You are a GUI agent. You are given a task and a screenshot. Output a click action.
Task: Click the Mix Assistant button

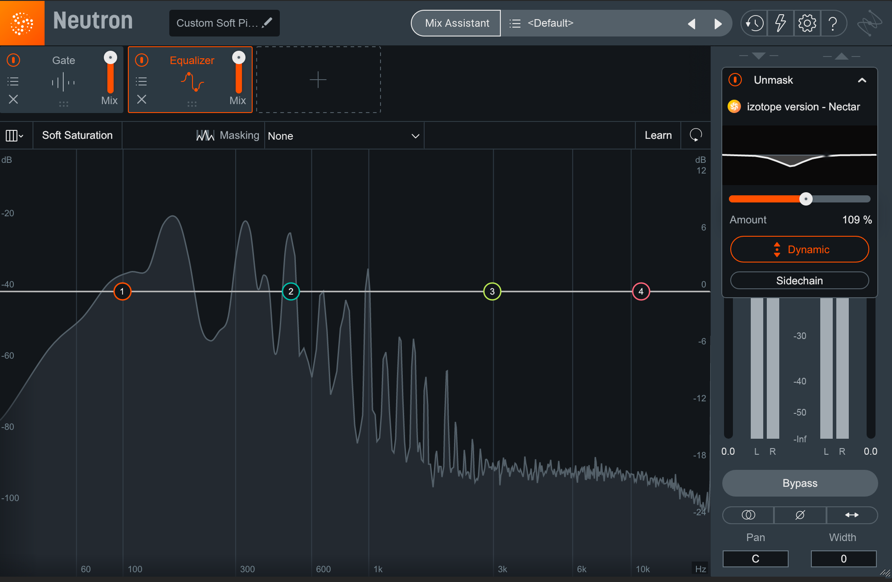click(x=457, y=23)
